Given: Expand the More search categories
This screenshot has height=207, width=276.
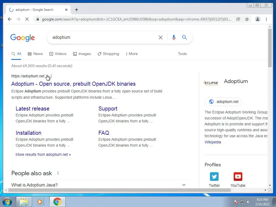Looking at the screenshot, I should (x=132, y=54).
